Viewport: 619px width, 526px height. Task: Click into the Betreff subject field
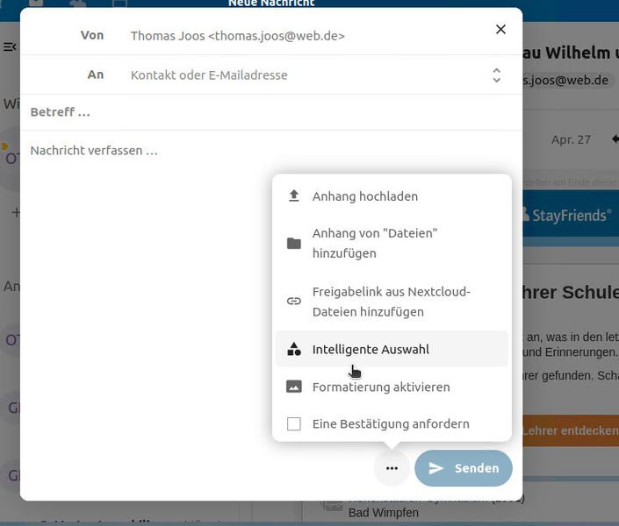271,112
